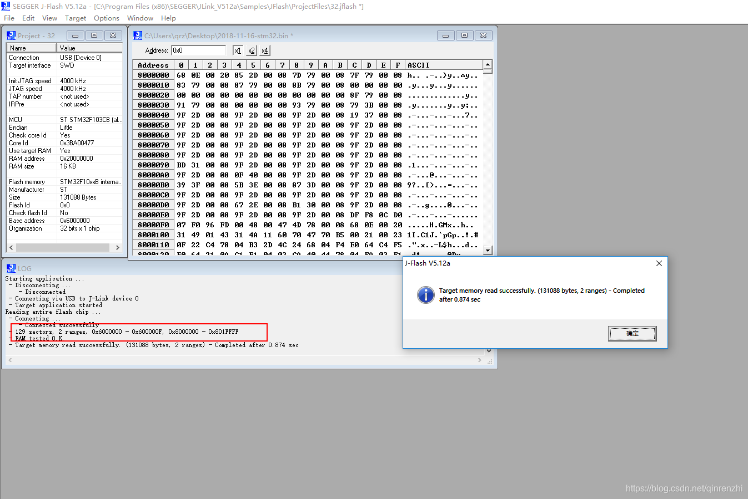Viewport: 748px width, 499px height.
Task: Click the Endian Little row
Action: click(64, 128)
